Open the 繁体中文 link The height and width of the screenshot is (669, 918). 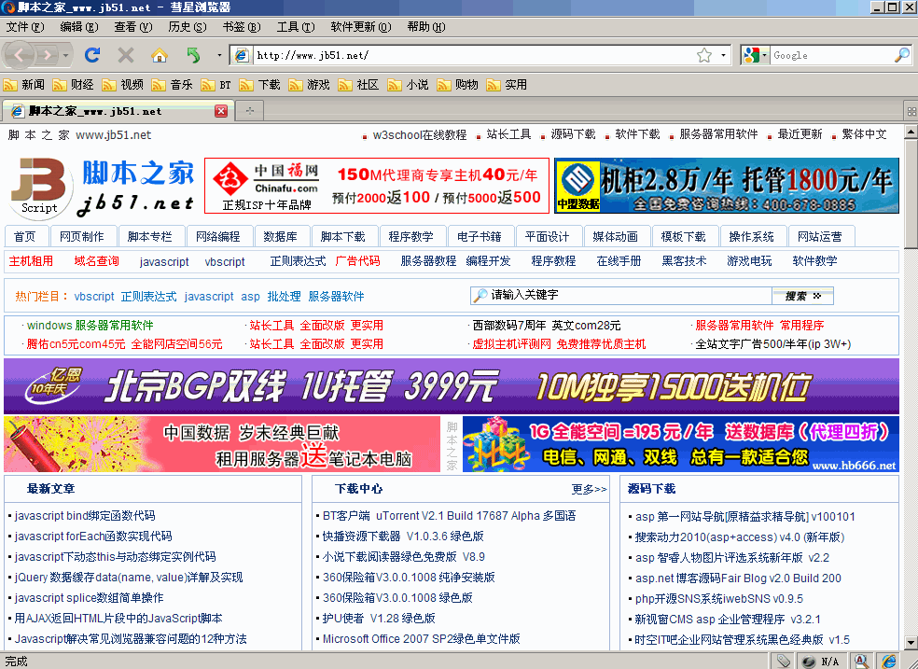click(x=864, y=134)
